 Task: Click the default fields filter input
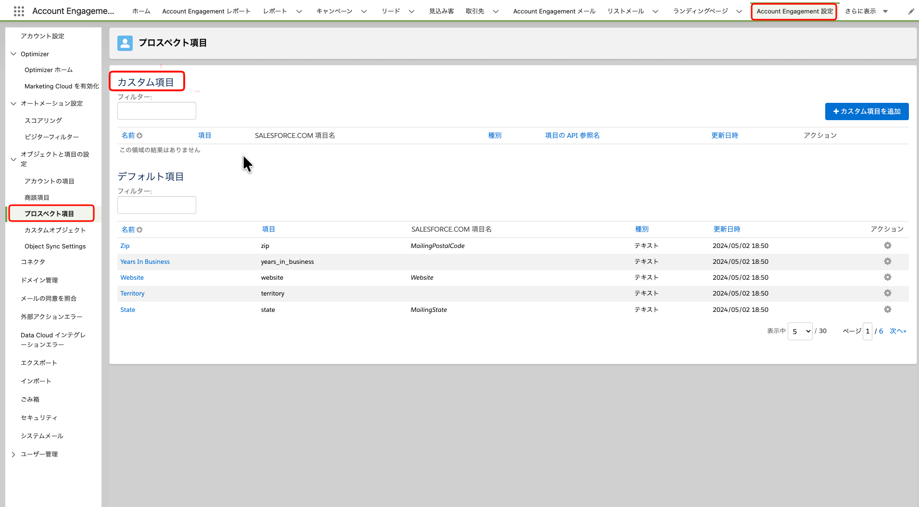tap(157, 205)
